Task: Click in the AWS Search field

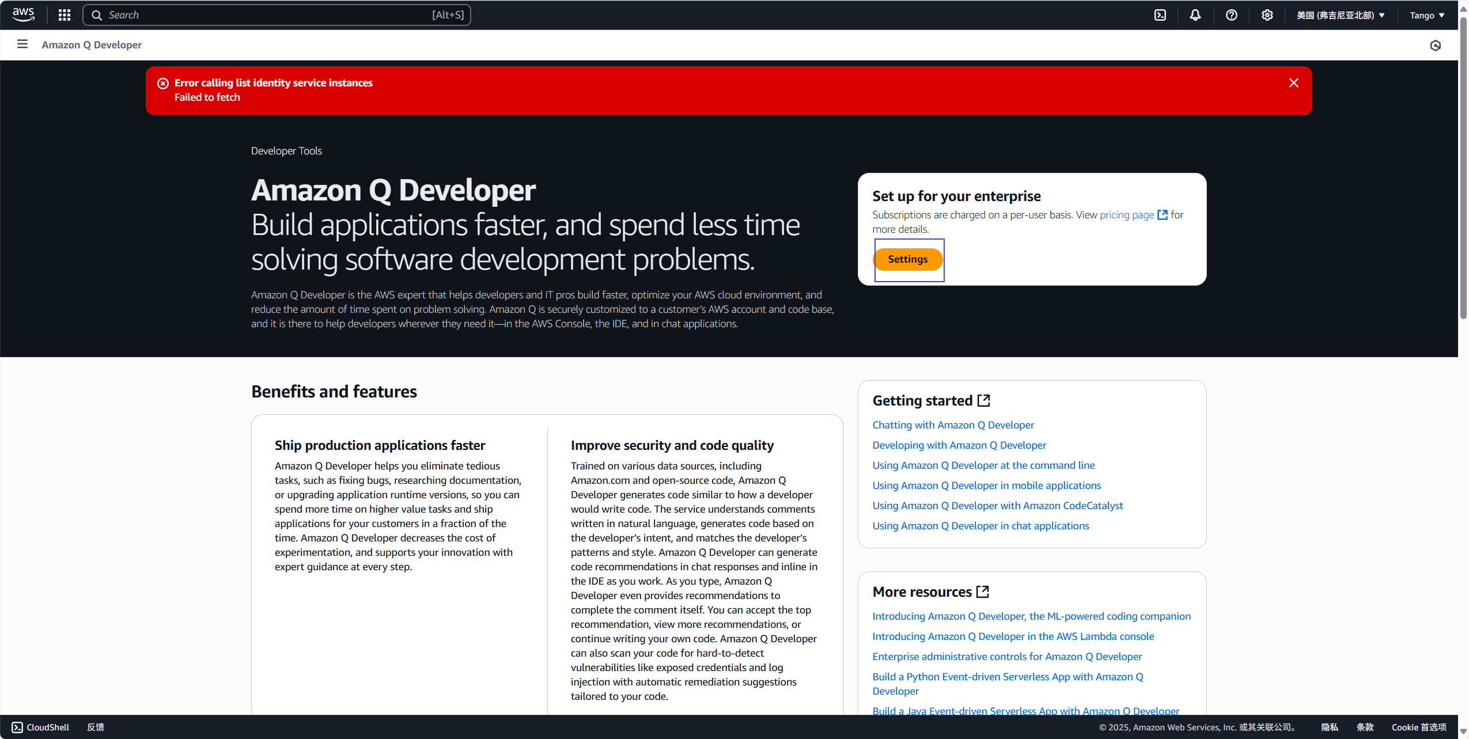Action: click(277, 15)
